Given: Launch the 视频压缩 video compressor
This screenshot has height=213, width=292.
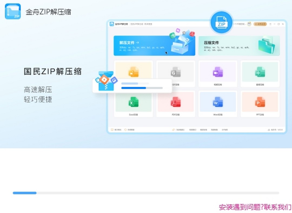Looking at the screenshot, I should coord(218,73).
